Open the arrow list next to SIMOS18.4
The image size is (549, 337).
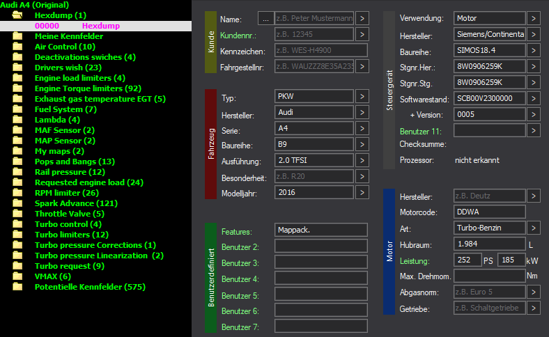(533, 50)
